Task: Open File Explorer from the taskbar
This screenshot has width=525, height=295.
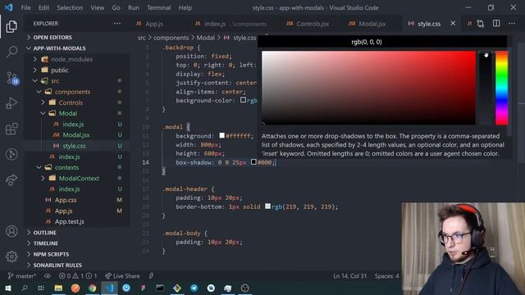Action: point(58,288)
